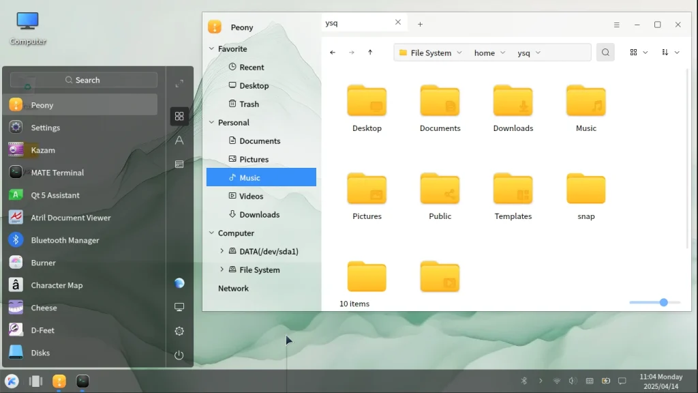Viewport: 698px width, 393px height.
Task: Expand the start menu to fullscreen
Action: pos(179,83)
